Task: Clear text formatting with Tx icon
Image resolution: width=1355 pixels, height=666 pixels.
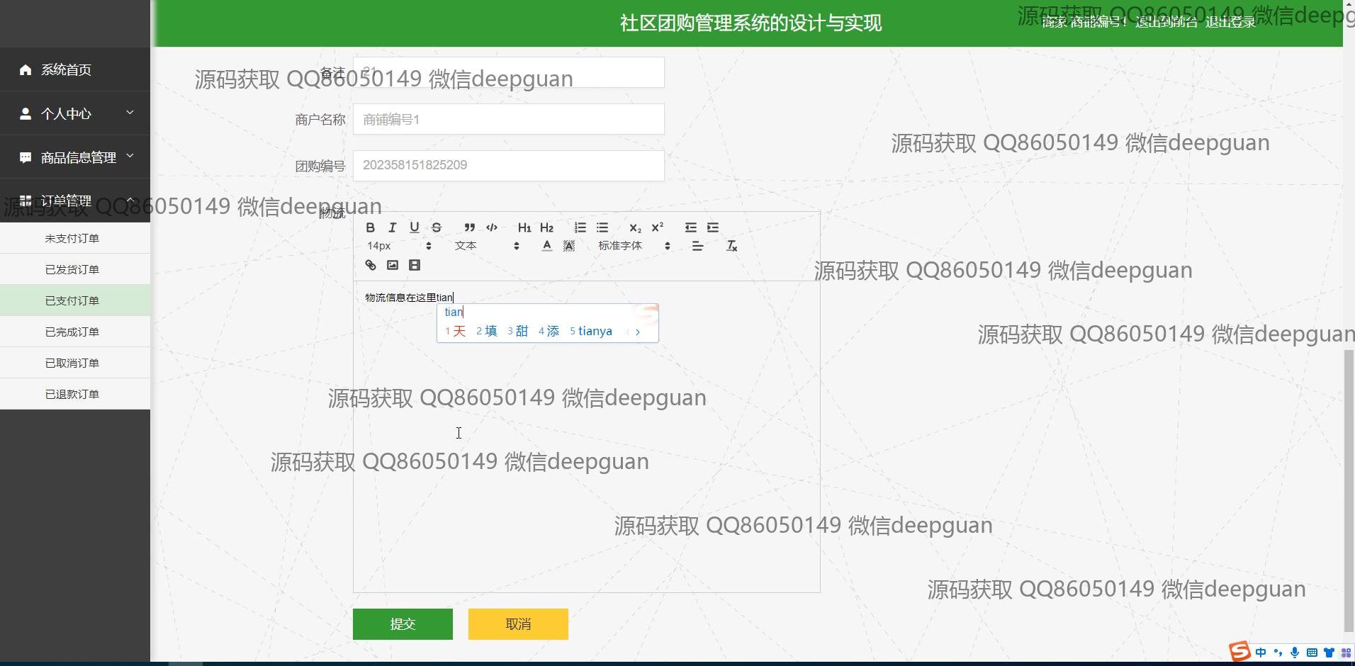Action: [731, 246]
